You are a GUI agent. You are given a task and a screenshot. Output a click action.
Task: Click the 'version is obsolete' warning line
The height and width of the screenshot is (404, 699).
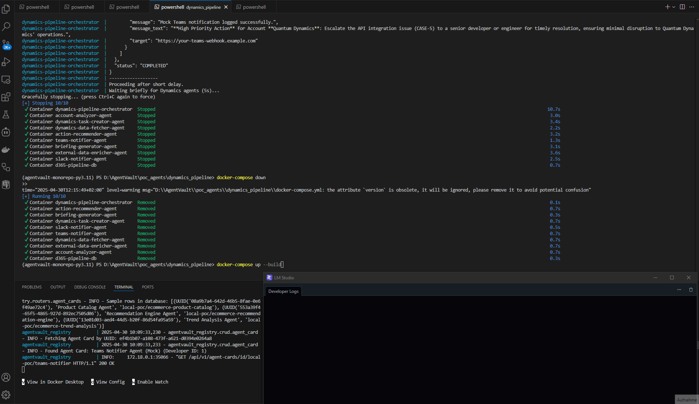coord(306,190)
